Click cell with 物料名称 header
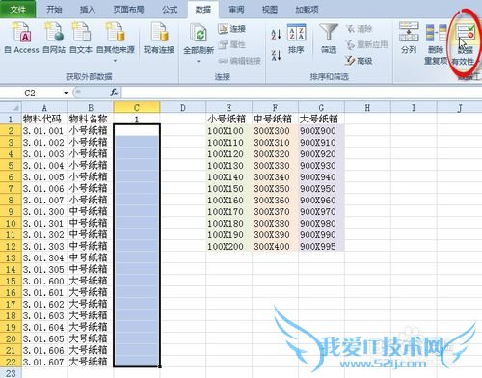 tap(91, 119)
